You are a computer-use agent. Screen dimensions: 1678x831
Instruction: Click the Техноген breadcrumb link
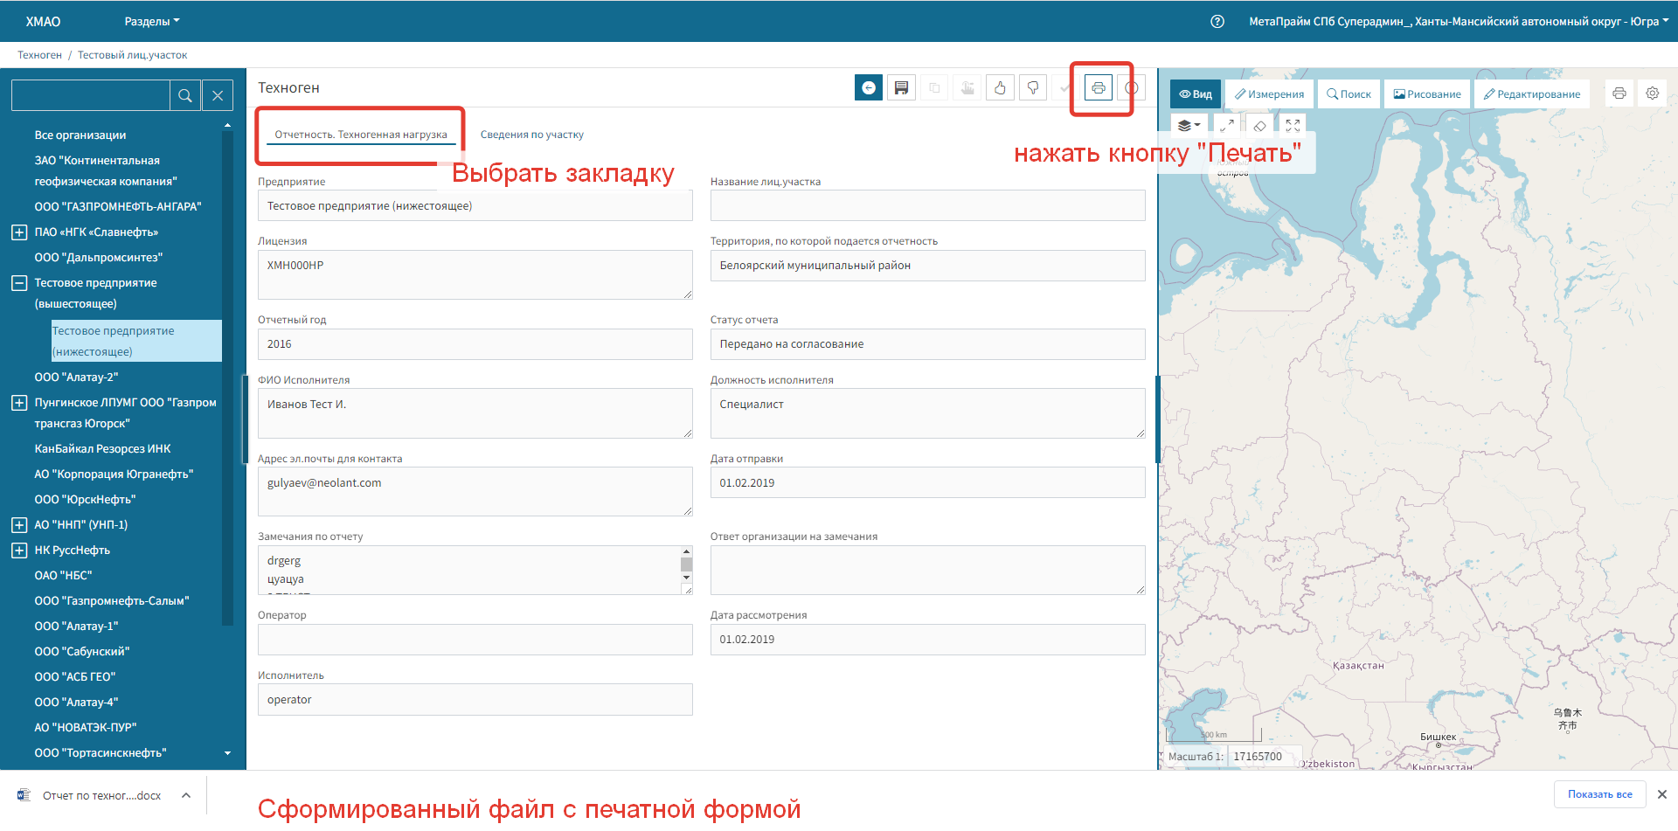point(39,55)
